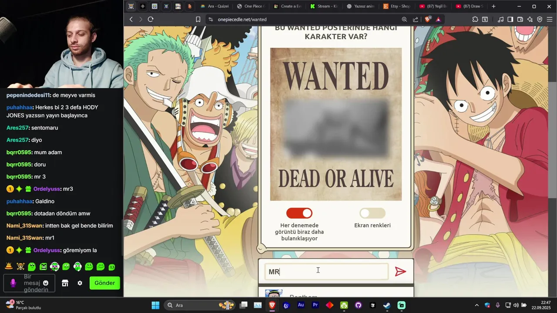Click the character guess input field
This screenshot has width=557, height=313.
pyautogui.click(x=326, y=272)
